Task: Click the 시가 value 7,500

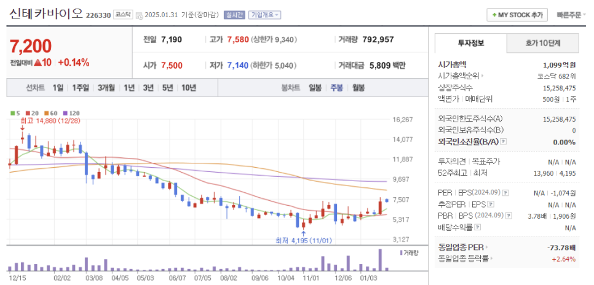Action: point(172,66)
